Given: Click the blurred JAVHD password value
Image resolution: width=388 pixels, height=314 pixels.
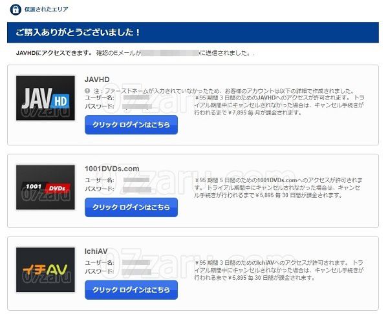Looking at the screenshot, I should (x=137, y=107).
